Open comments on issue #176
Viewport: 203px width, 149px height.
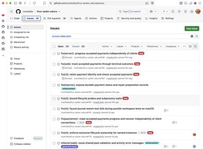pyautogui.click(x=175, y=122)
